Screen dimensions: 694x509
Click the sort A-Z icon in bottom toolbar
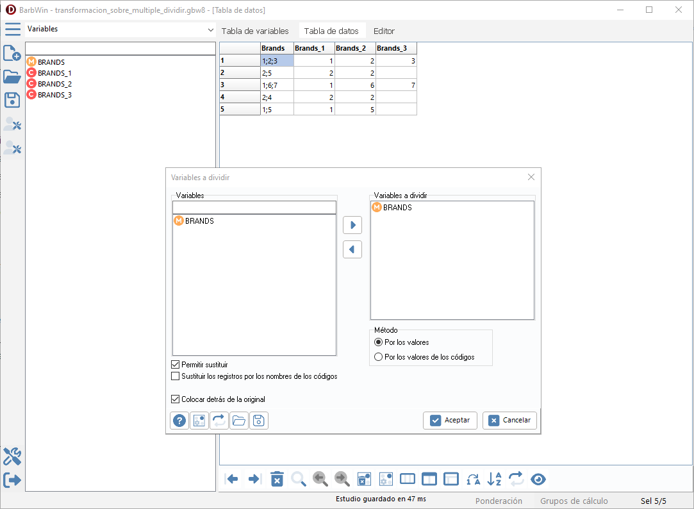point(495,479)
